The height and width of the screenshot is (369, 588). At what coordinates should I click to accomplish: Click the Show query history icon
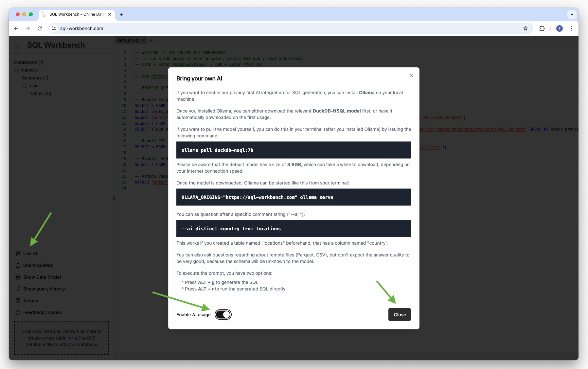pyautogui.click(x=18, y=289)
